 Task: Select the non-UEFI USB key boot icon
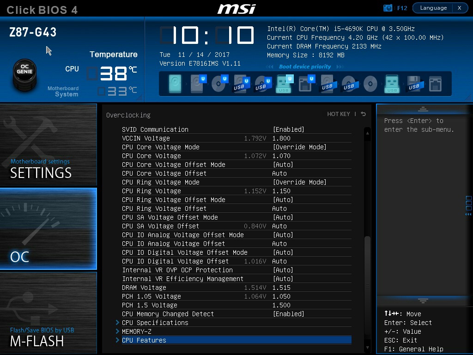click(x=392, y=84)
